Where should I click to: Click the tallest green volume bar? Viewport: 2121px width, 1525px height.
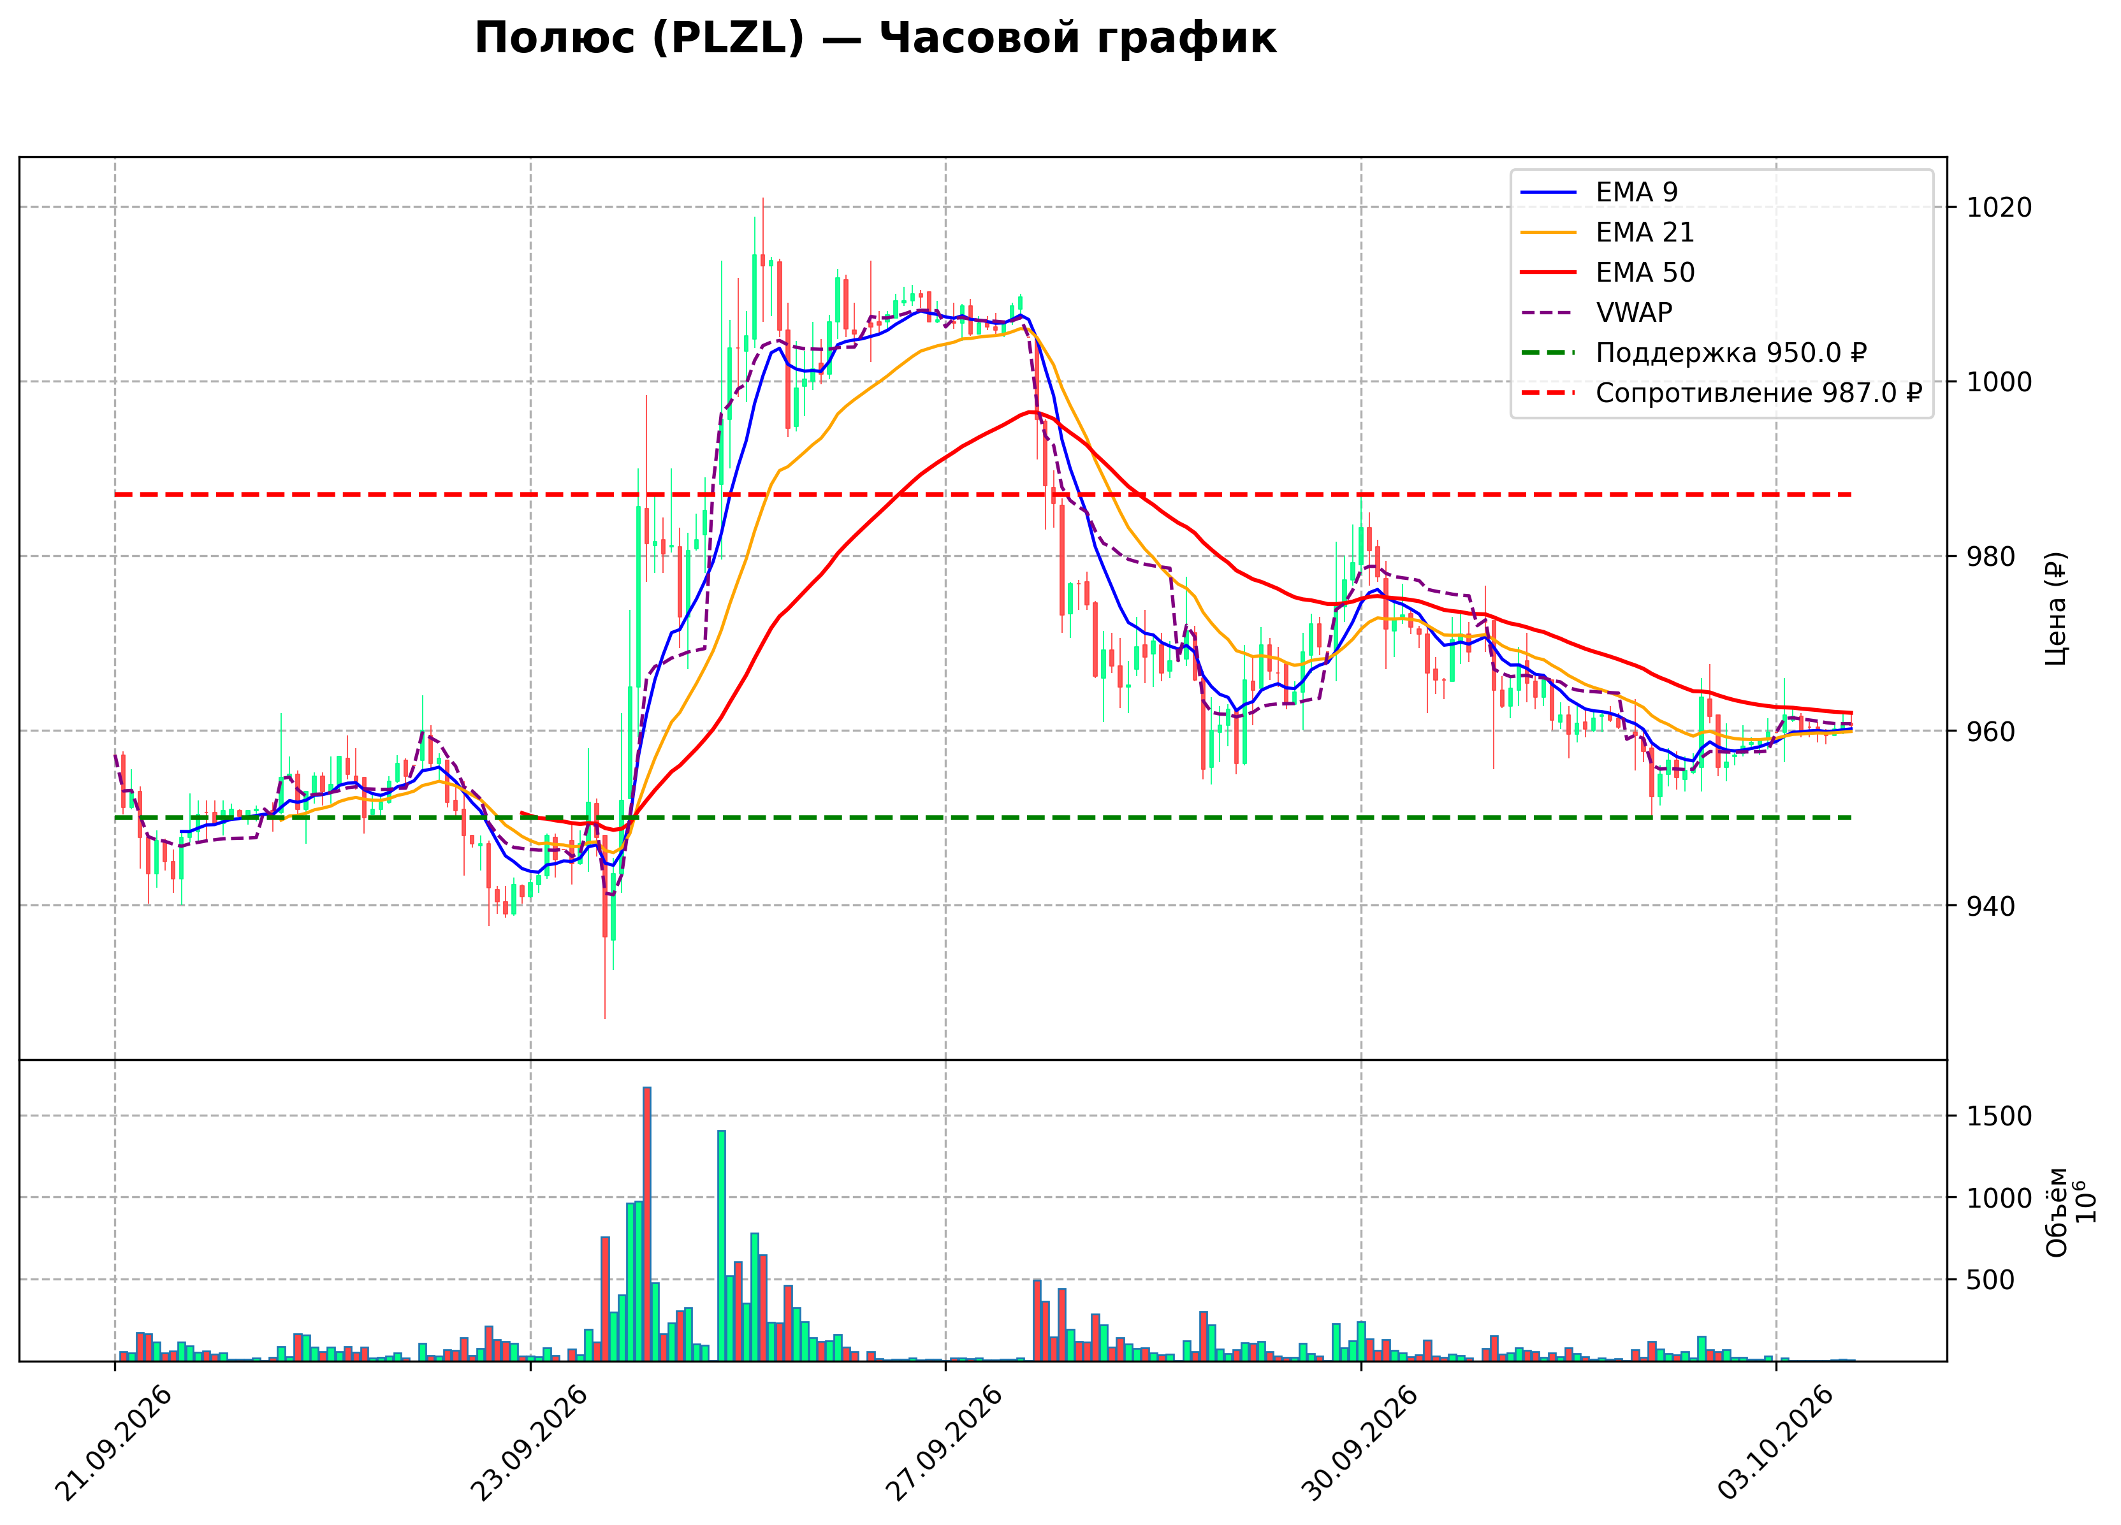pos(722,1247)
